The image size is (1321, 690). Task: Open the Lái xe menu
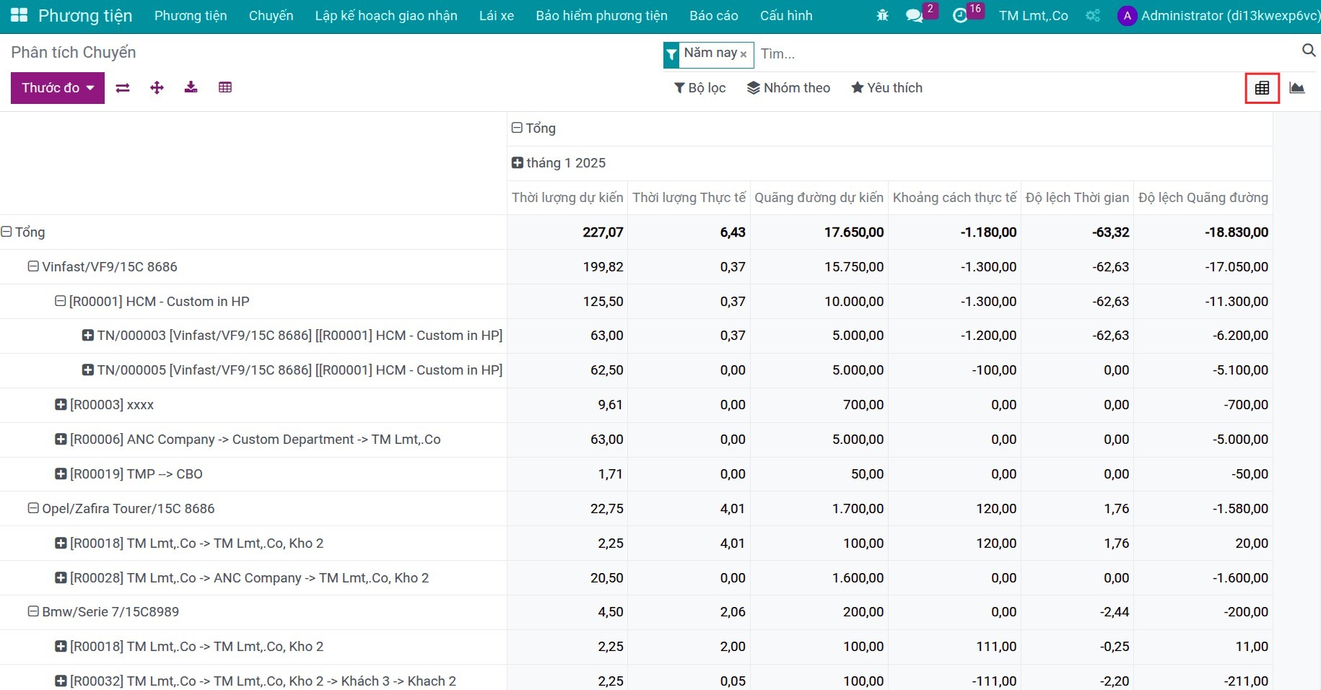[x=497, y=15]
